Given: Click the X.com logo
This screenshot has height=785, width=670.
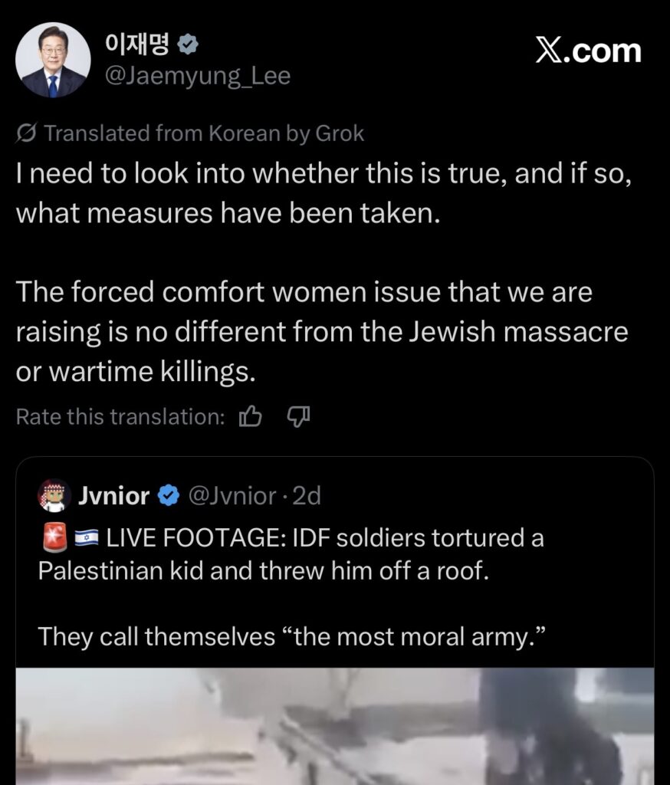Looking at the screenshot, I should coord(588,51).
